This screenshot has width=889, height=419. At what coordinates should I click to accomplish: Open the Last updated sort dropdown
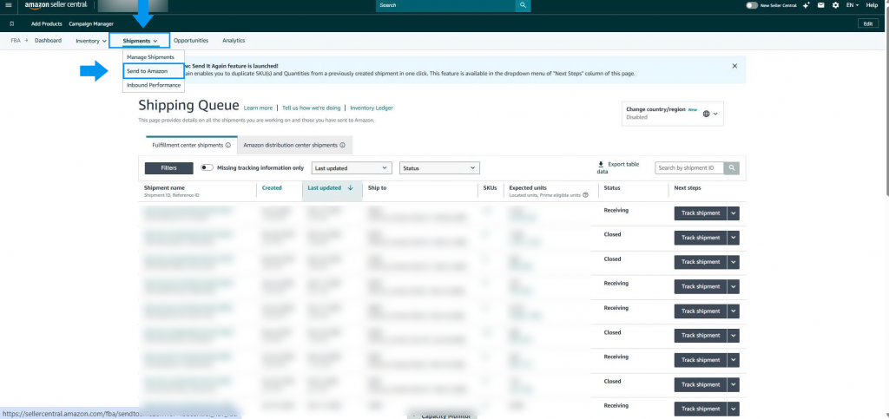pyautogui.click(x=351, y=167)
